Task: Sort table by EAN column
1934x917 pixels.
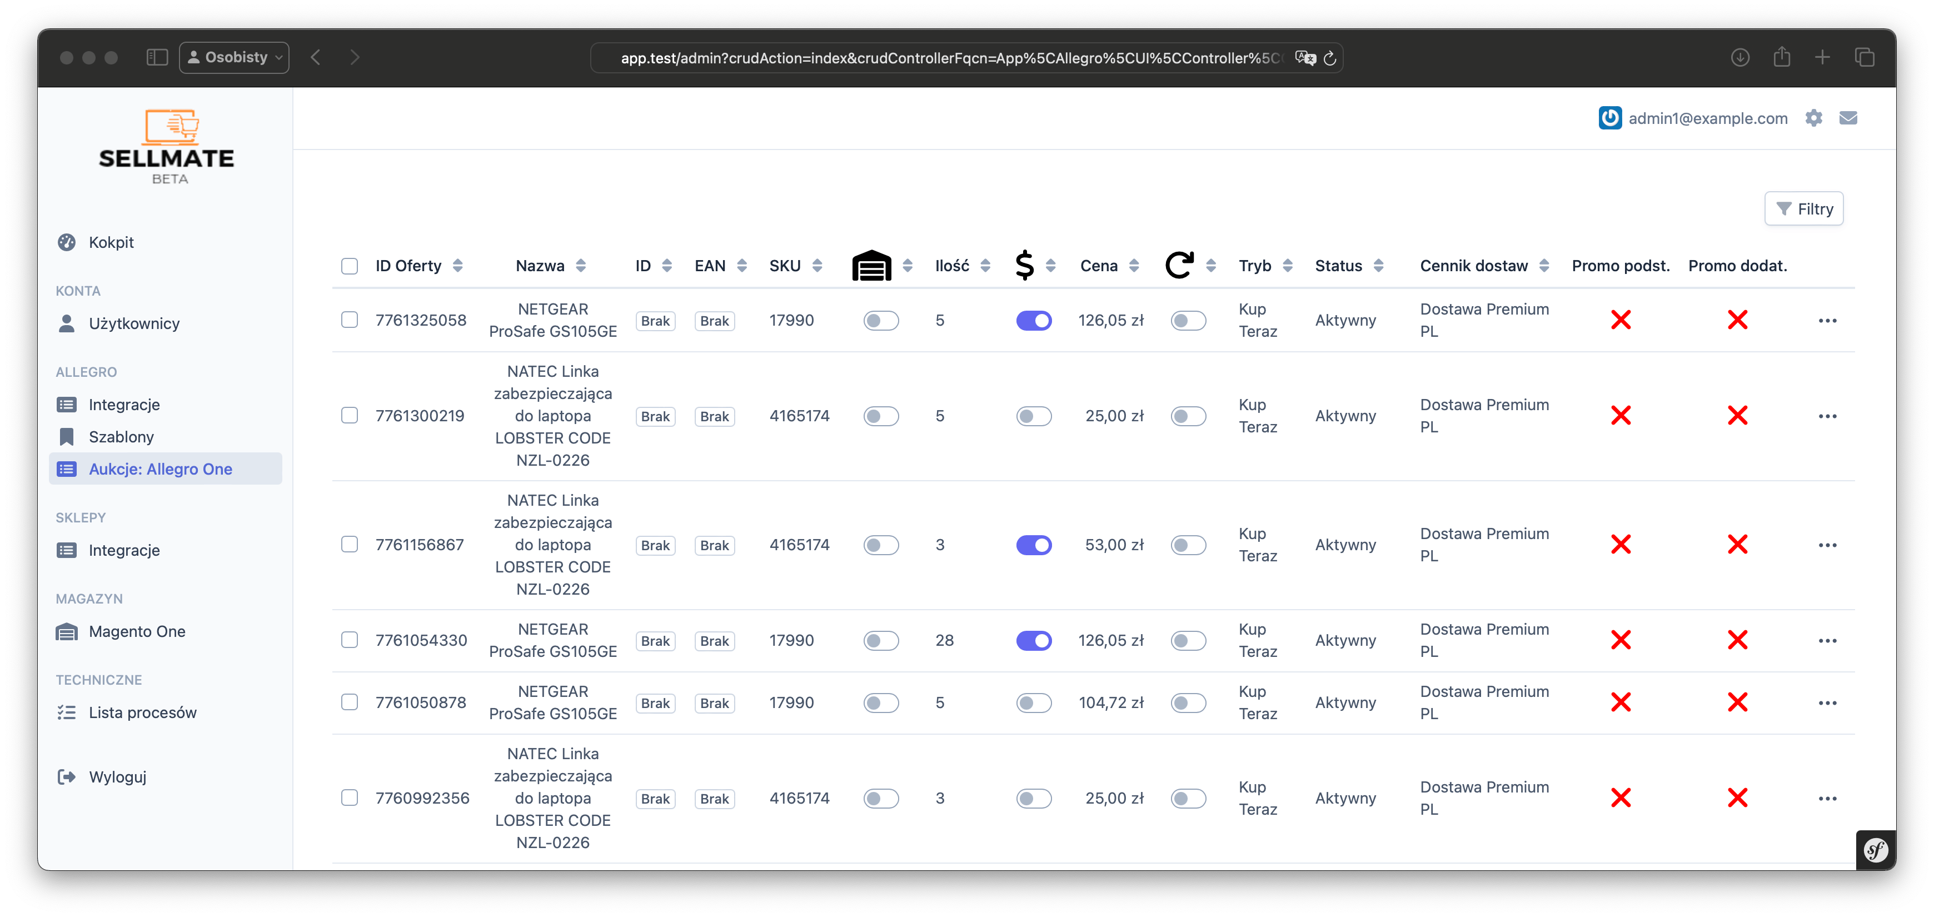Action: tap(720, 266)
